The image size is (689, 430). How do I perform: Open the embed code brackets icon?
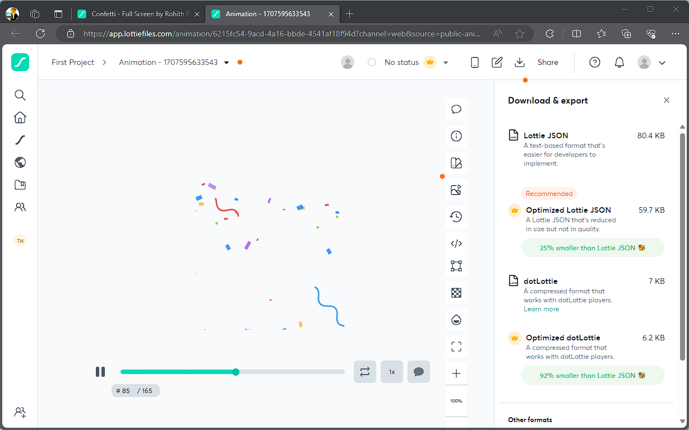(456, 244)
